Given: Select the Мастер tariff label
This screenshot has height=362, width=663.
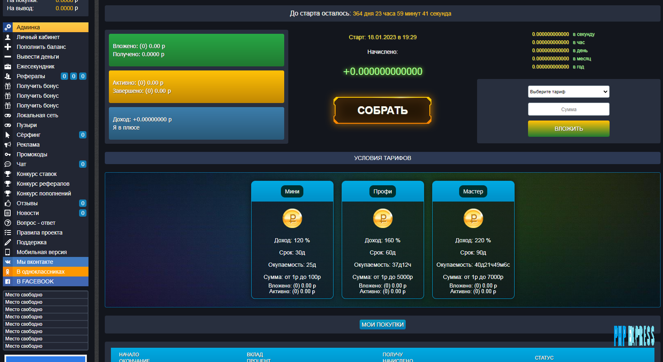Looking at the screenshot, I should [473, 191].
